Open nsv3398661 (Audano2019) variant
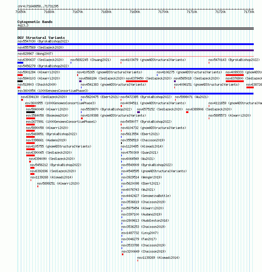262x272 pixels. coord(46,140)
